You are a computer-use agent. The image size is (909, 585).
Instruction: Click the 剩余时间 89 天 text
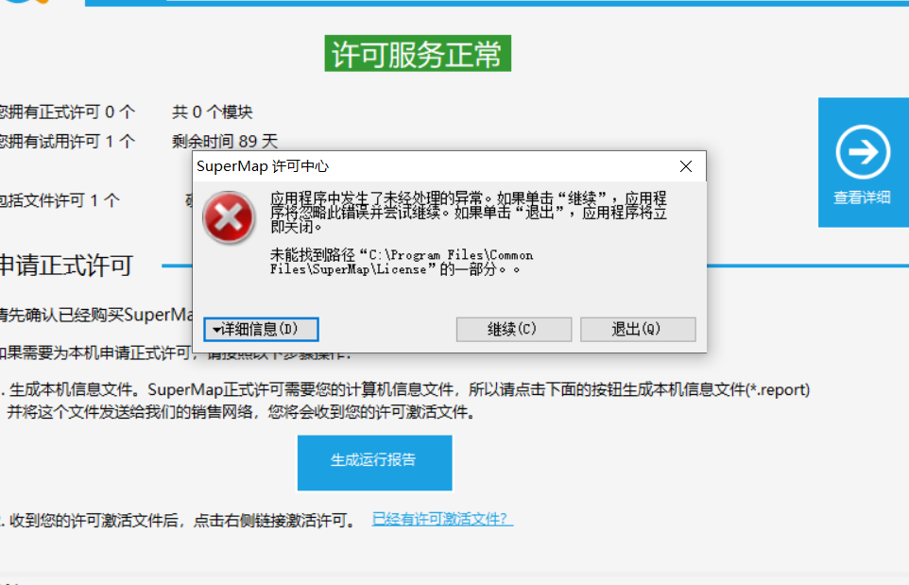pos(225,141)
